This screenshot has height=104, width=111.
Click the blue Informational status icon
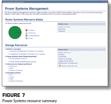[26, 36]
